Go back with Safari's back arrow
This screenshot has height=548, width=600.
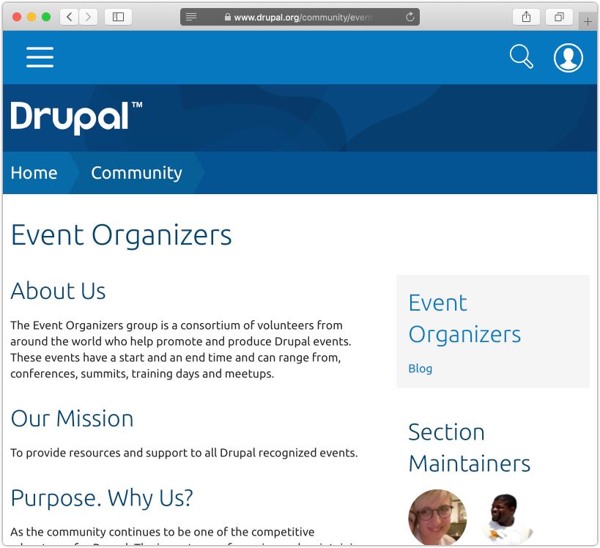70,17
